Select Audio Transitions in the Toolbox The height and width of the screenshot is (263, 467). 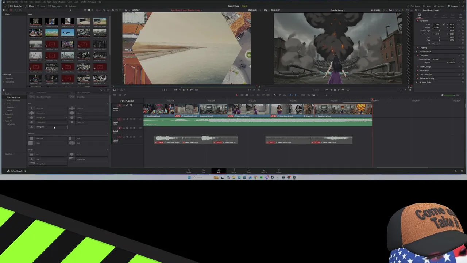[13, 100]
